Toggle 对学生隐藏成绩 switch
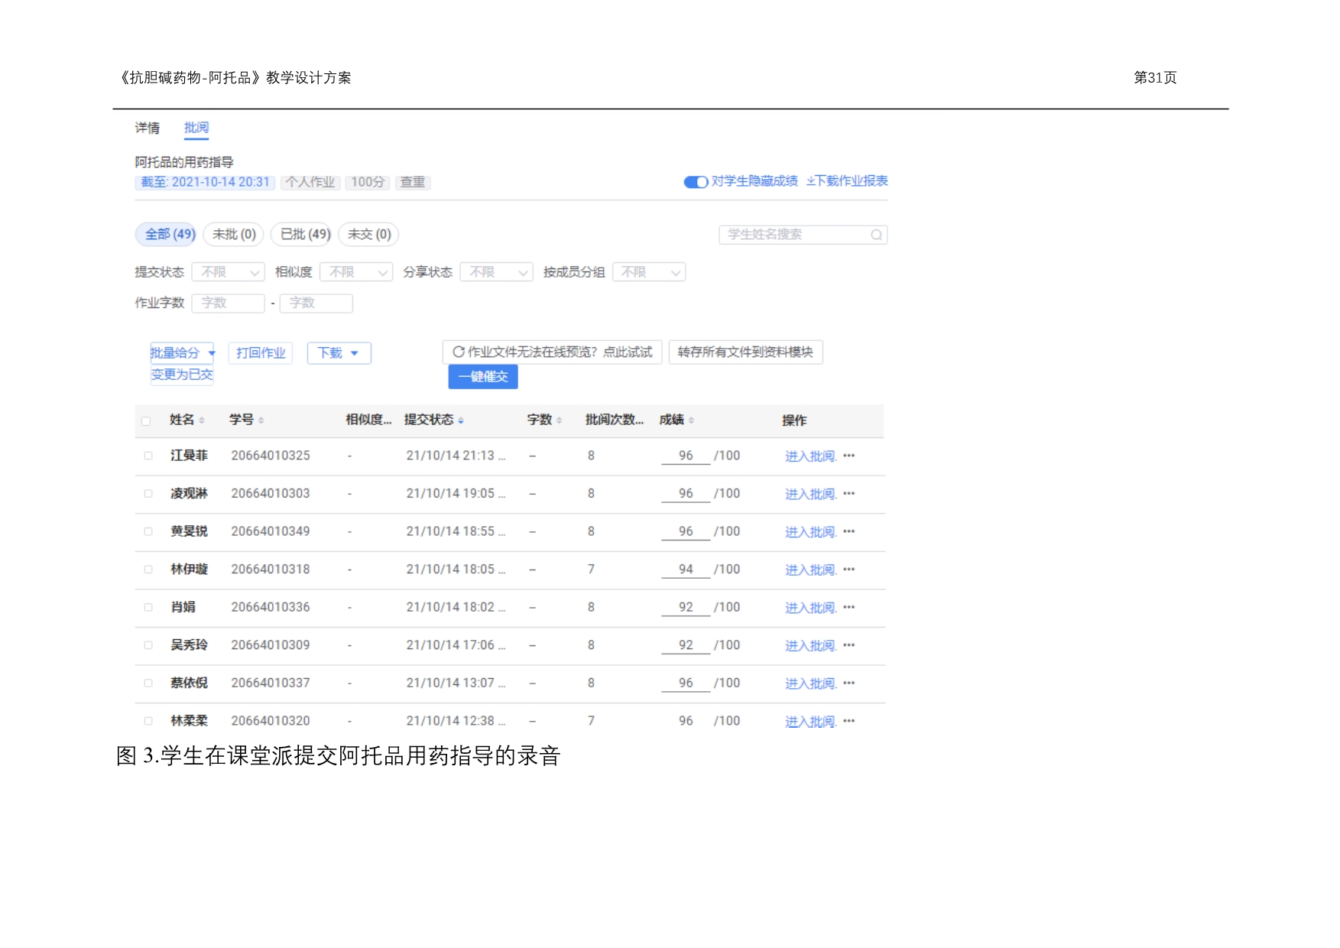The height and width of the screenshot is (948, 1340). (x=695, y=182)
